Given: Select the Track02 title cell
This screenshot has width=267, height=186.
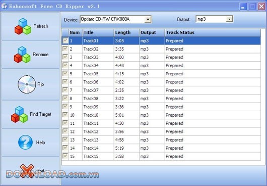Looking at the screenshot, I should click(x=98, y=49).
